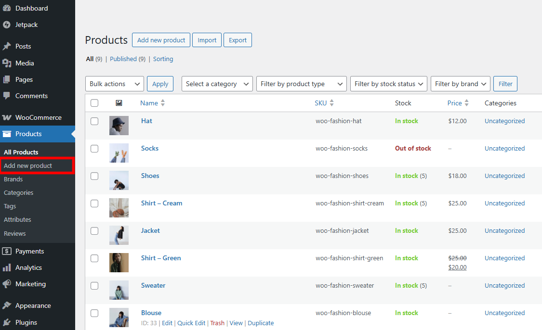Open the Comments panel
The image size is (542, 330).
(x=31, y=96)
